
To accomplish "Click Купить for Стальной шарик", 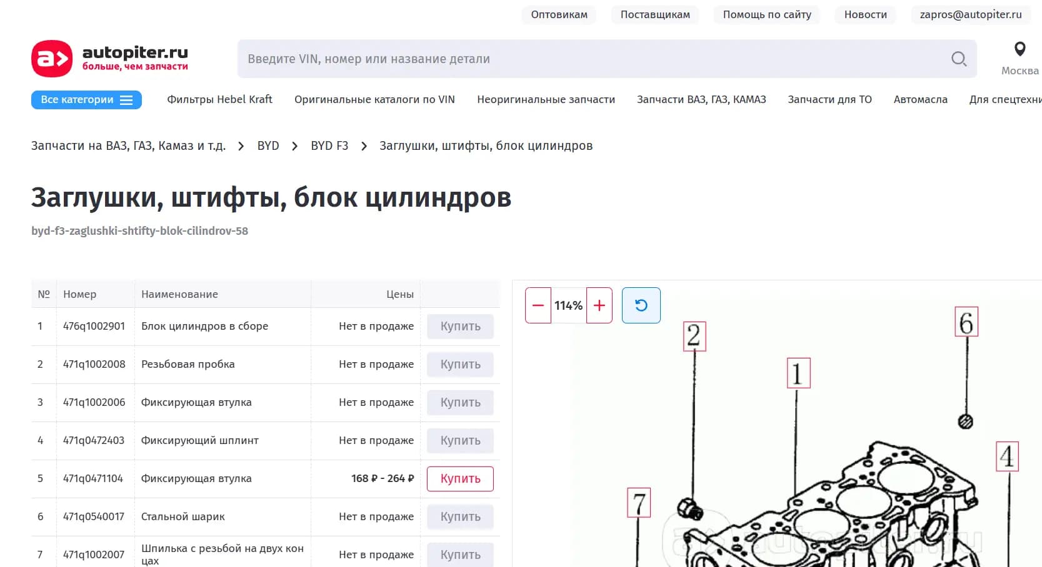I will [x=460, y=517].
